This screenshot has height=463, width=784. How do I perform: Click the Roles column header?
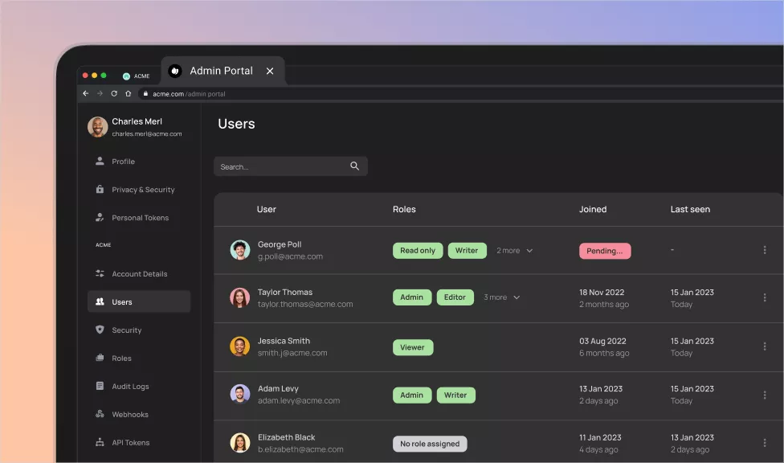404,209
